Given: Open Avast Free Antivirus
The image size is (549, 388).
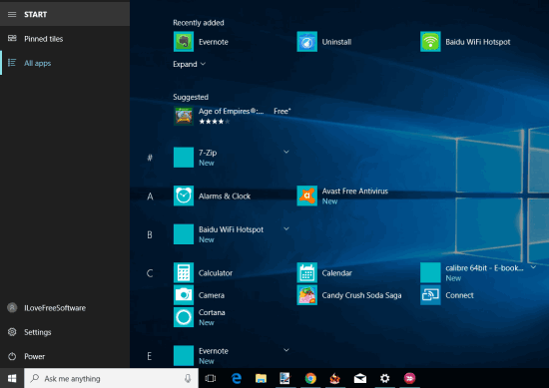Looking at the screenshot, I should 342,195.
